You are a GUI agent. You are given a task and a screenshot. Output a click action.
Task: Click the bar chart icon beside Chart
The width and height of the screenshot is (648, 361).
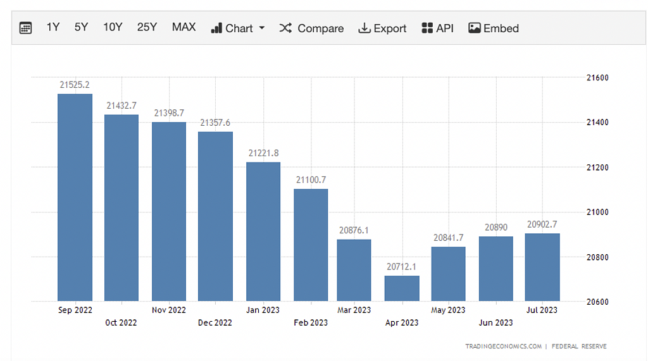pos(216,28)
